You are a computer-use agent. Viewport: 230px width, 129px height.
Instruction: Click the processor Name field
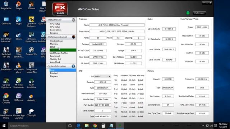point(117,25)
